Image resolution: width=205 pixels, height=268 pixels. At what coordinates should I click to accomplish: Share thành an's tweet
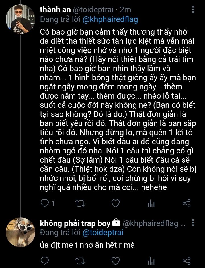186,203
